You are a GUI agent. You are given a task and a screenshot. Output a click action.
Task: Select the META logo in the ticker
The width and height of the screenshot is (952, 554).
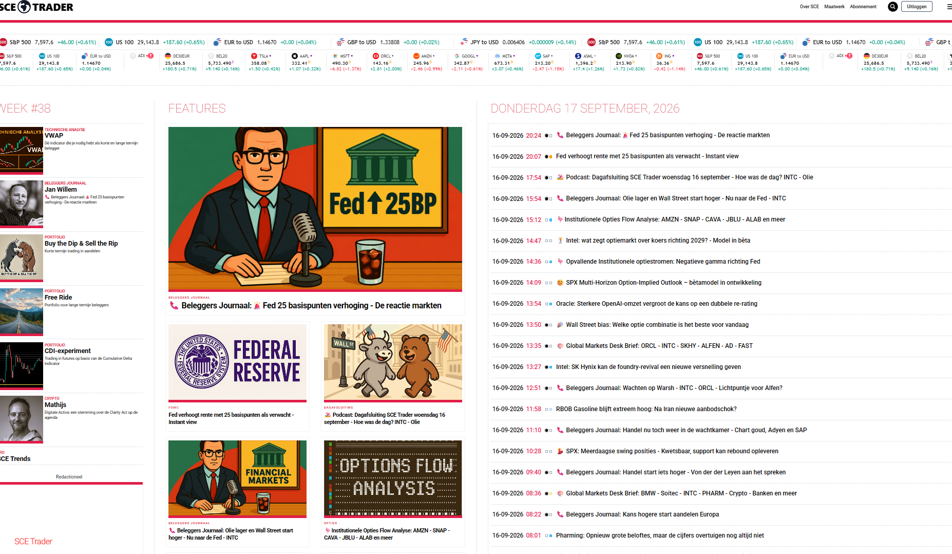[498, 56]
